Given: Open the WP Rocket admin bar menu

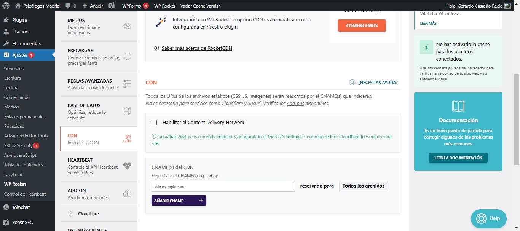Looking at the screenshot, I should click(165, 6).
